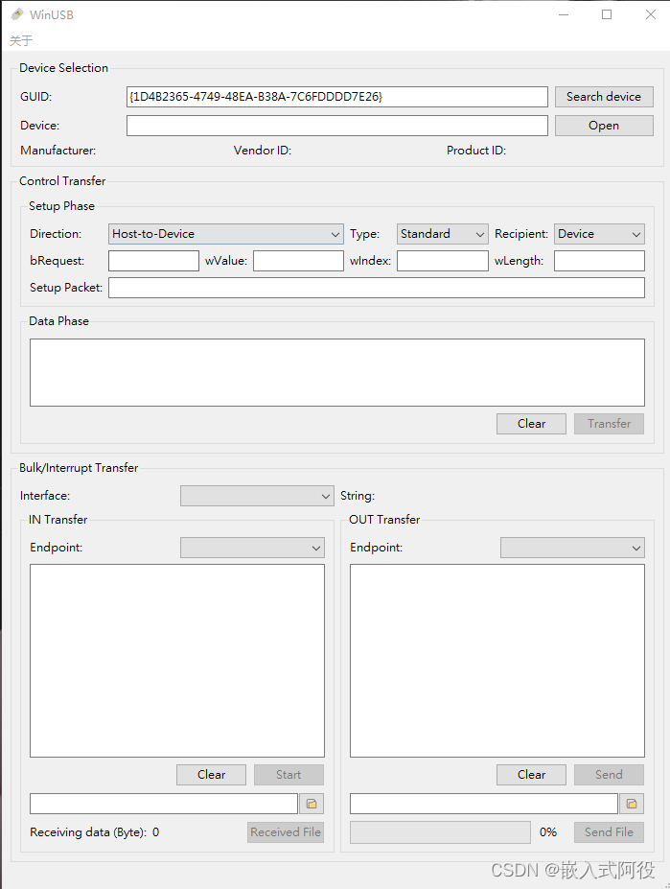
Task: Close the WinUSB window
Action: pos(651,14)
